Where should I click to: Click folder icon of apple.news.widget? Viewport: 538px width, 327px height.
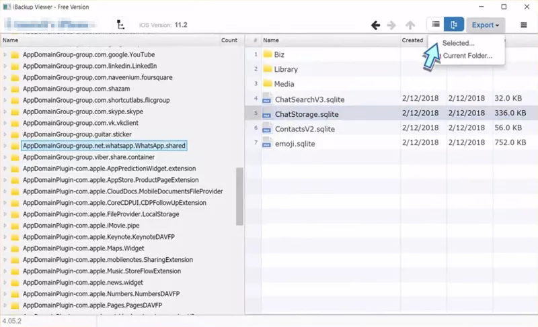click(15, 283)
